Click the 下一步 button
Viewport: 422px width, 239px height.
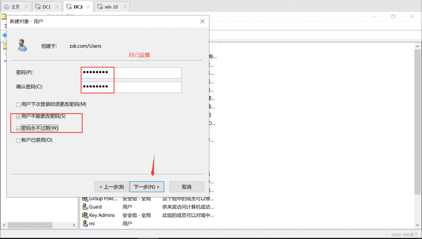(x=147, y=187)
